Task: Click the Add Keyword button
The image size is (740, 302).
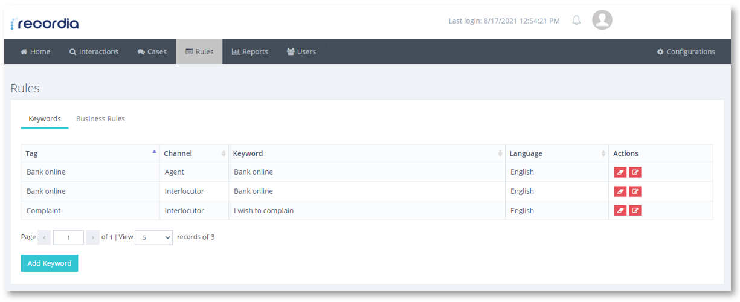Action: (x=50, y=263)
